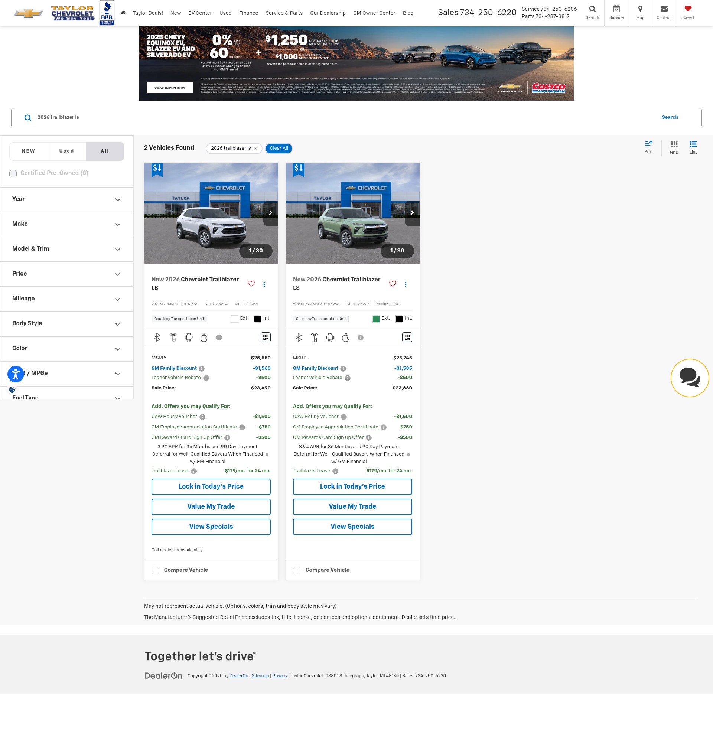The image size is (713, 740).
Task: Click Apple CarPlay icon on green Trailblazer
Action: tap(345, 337)
